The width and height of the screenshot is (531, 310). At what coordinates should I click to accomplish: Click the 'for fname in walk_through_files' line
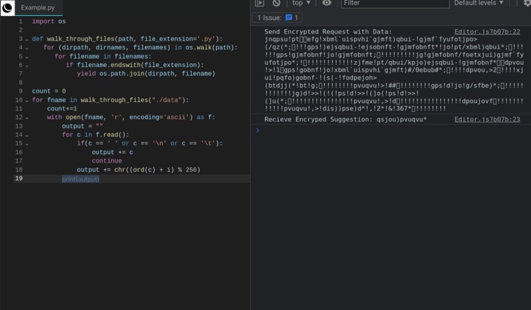click(x=111, y=100)
